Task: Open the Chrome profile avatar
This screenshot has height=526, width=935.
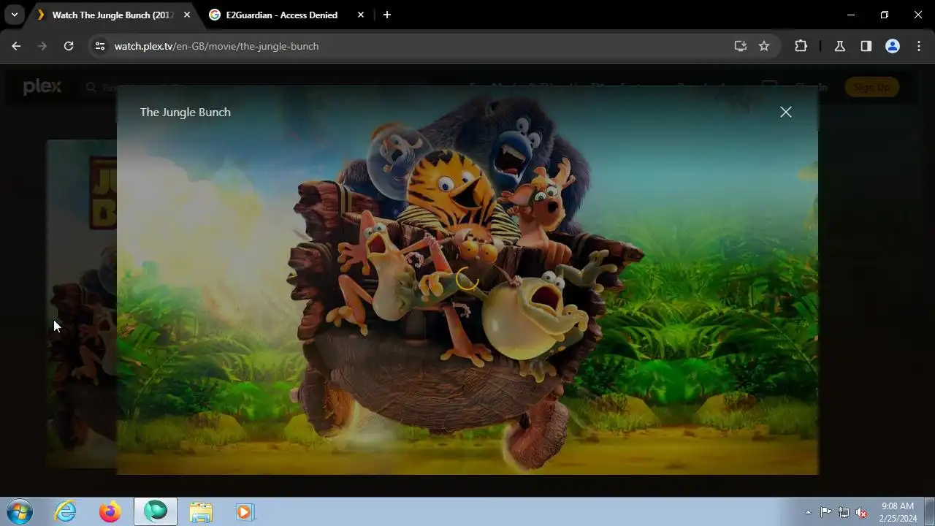Action: coord(893,46)
